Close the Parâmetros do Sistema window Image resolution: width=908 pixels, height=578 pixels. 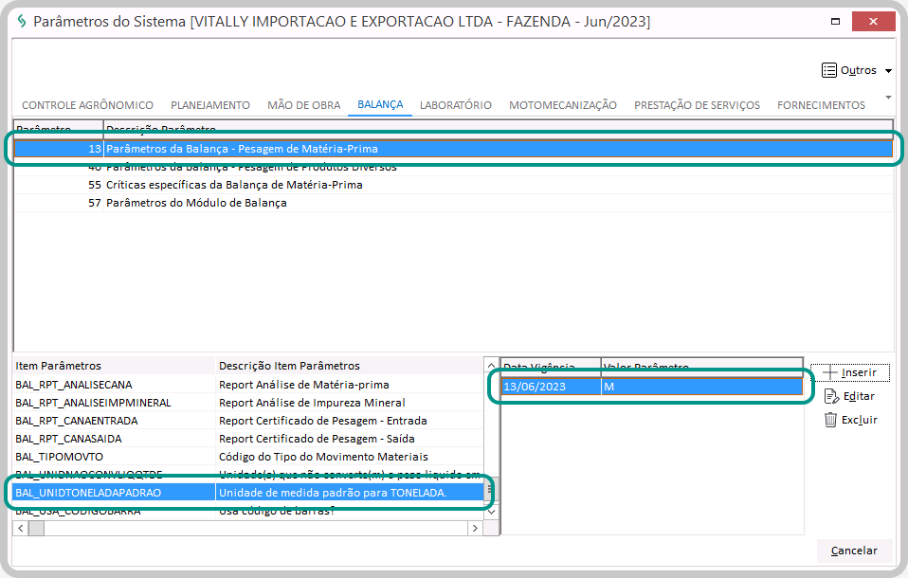(x=873, y=22)
